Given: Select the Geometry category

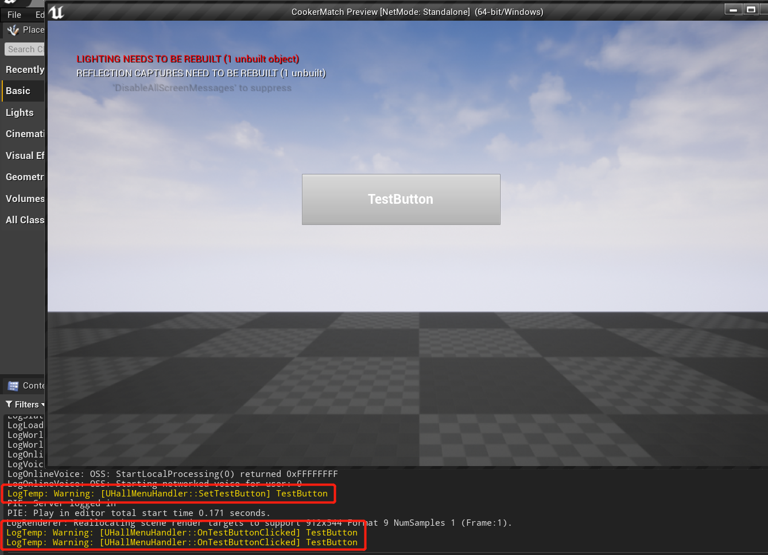Looking at the screenshot, I should pyautogui.click(x=23, y=177).
